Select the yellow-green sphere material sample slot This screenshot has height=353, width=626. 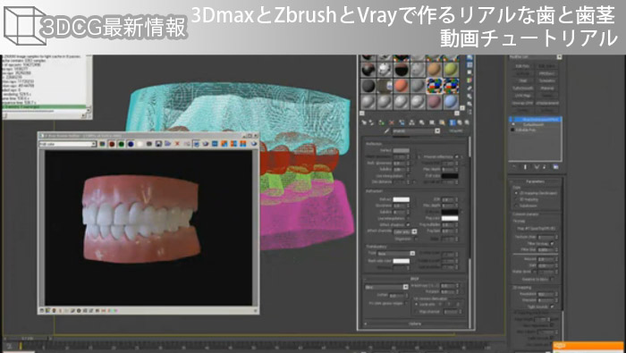tap(451, 70)
